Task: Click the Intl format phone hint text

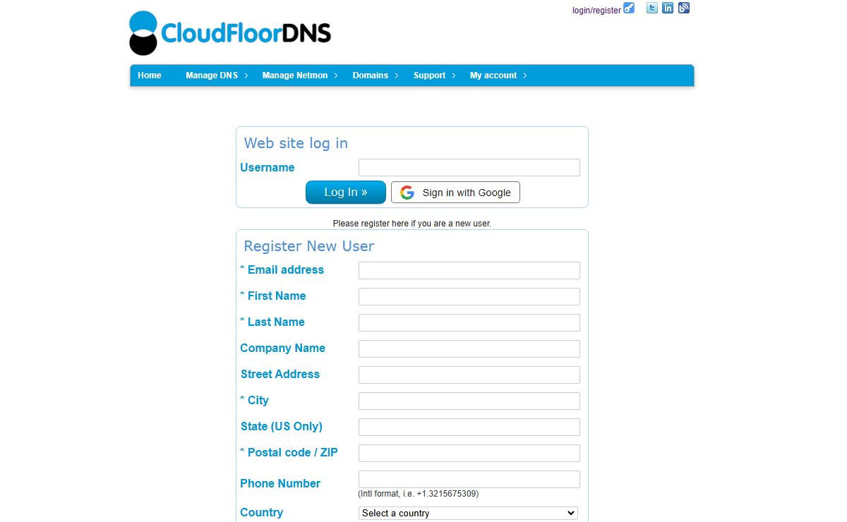Action: coord(419,494)
